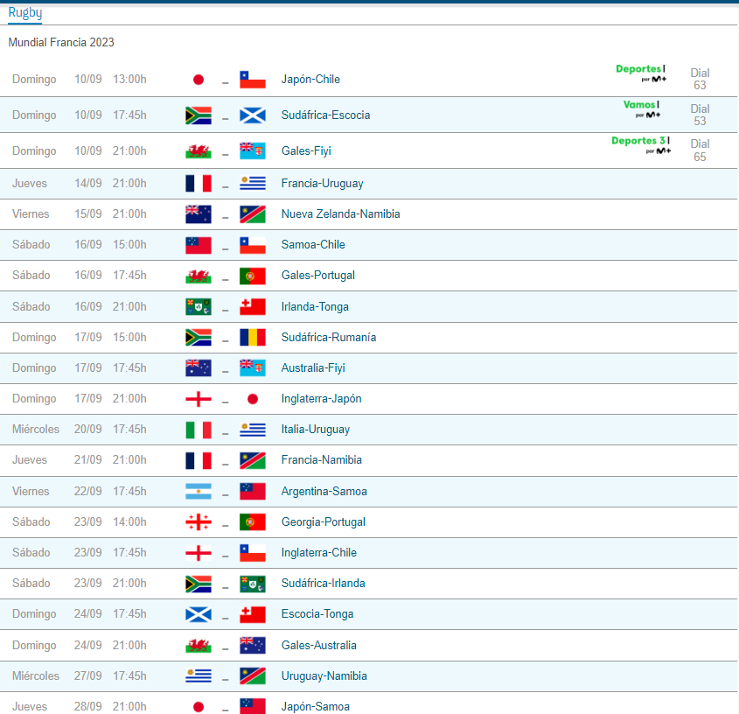
Task: Click the Portugal flag in Gales-Portugal row
Action: 253,276
